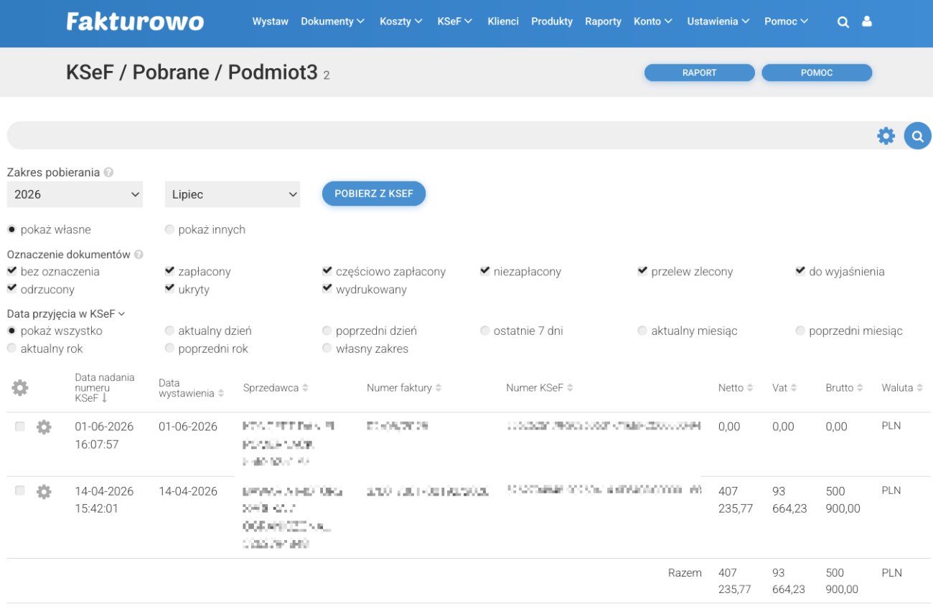933x611 pixels.
Task: Tick the checkbox for the 14-04-2026 invoice
Action: click(20, 491)
